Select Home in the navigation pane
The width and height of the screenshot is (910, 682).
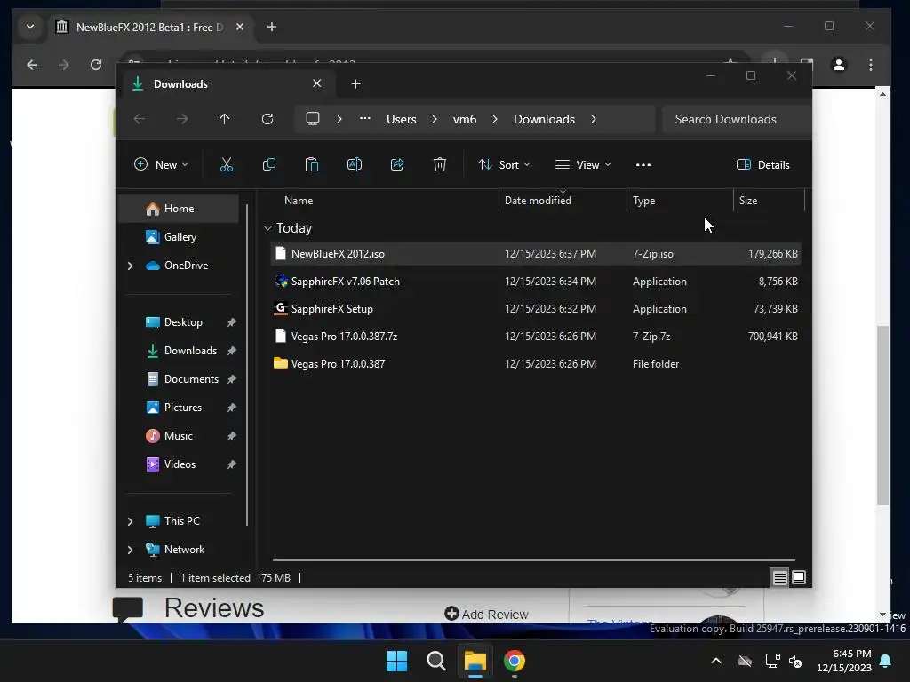178,209
